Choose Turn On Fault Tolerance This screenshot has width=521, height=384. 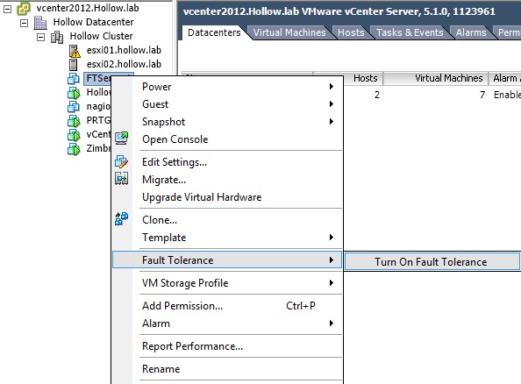click(x=432, y=262)
